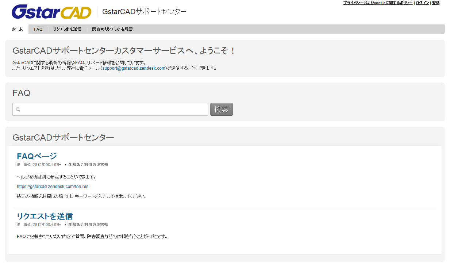Viewport: 450px width, 268px height.
Task: Click the line GstarCADに関する最新の情報やFAQ
Action: (x=79, y=62)
